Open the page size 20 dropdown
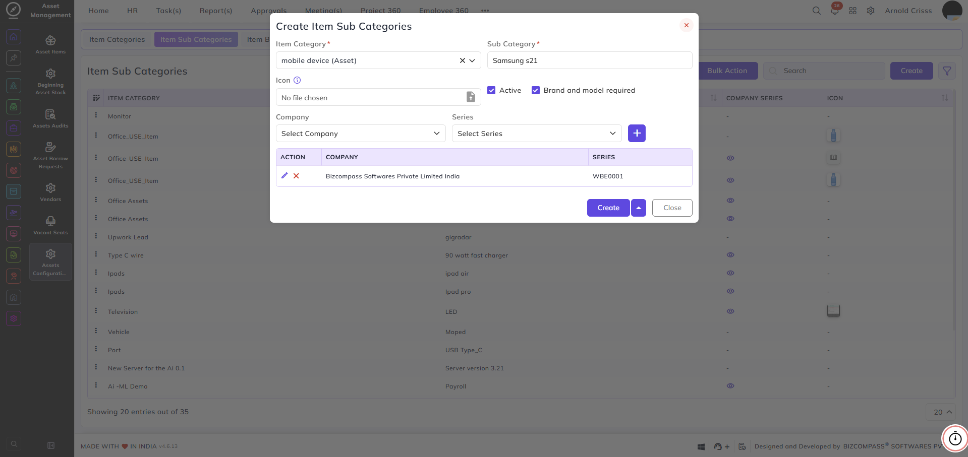968x457 pixels. 941,412
